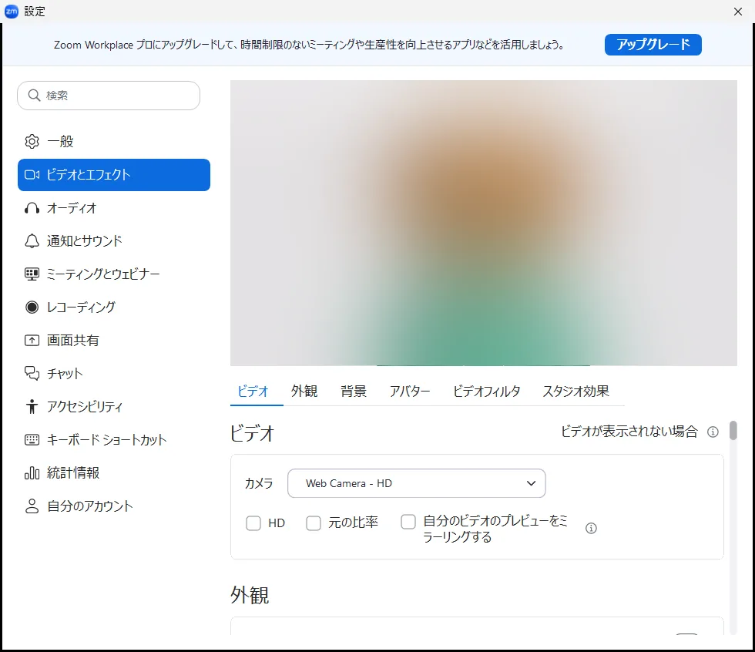
Task: Open the 自分のアカウント section
Action: pyautogui.click(x=114, y=506)
